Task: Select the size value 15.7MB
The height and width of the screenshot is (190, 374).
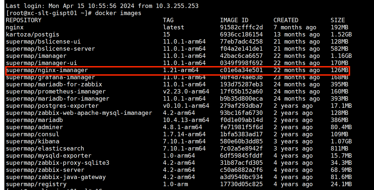Action: point(341,156)
